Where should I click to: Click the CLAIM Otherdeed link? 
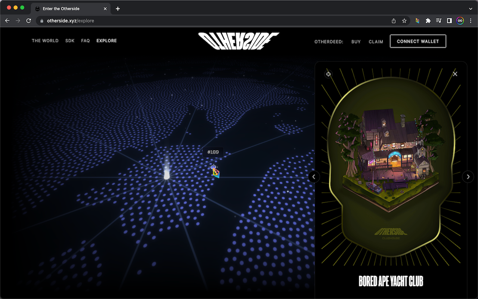376,42
